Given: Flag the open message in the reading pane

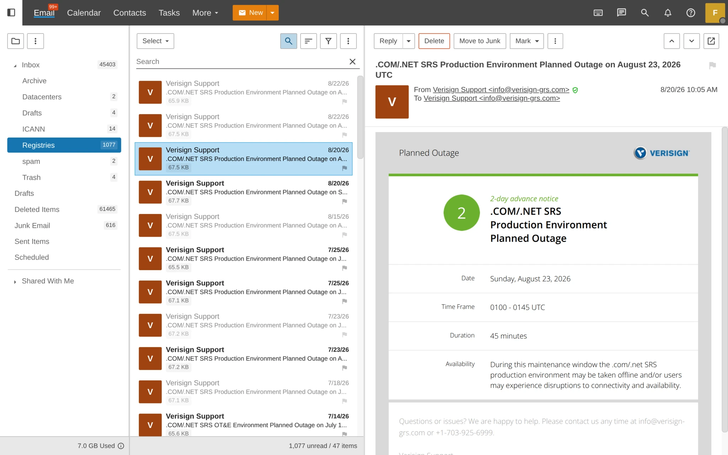Looking at the screenshot, I should 712,65.
